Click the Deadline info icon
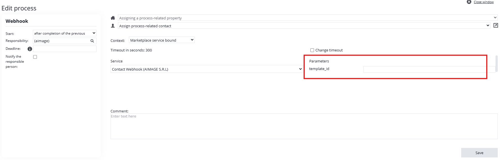 coord(30,49)
